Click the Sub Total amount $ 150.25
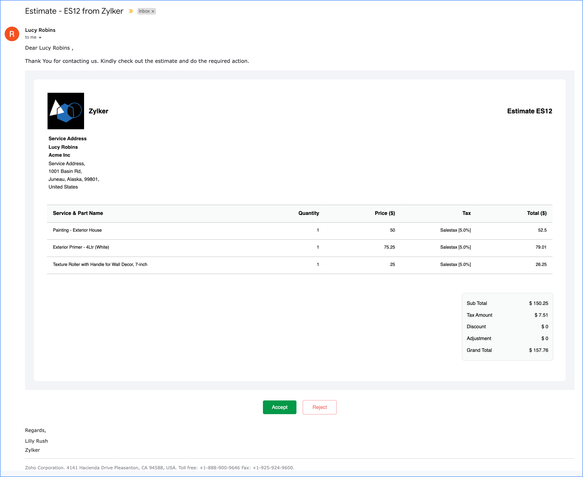Screen dimensions: 583x477 (538, 303)
